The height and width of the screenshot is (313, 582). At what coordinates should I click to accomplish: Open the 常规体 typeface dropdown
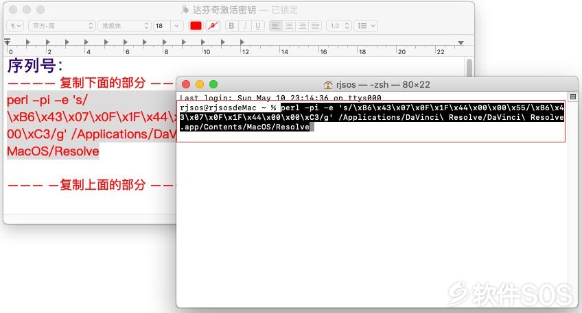[x=124, y=25]
